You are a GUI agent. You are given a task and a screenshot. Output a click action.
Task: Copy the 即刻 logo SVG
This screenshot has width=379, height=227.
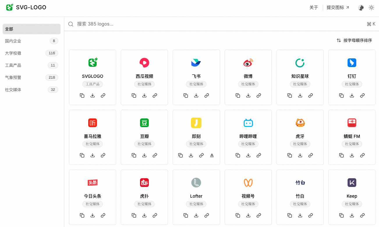pos(180,155)
